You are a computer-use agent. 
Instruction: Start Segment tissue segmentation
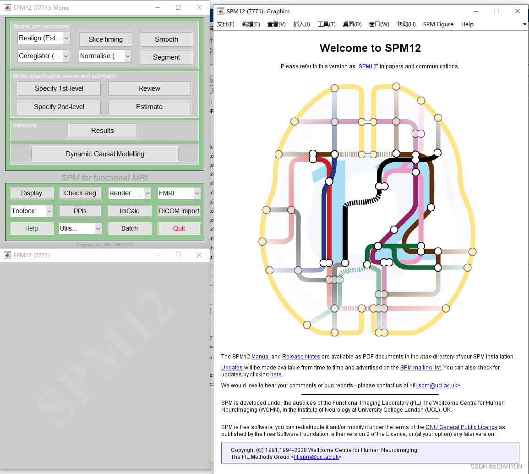(166, 57)
